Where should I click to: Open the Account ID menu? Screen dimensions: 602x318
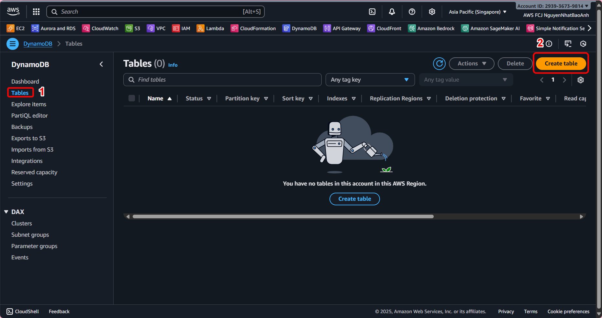click(x=552, y=6)
